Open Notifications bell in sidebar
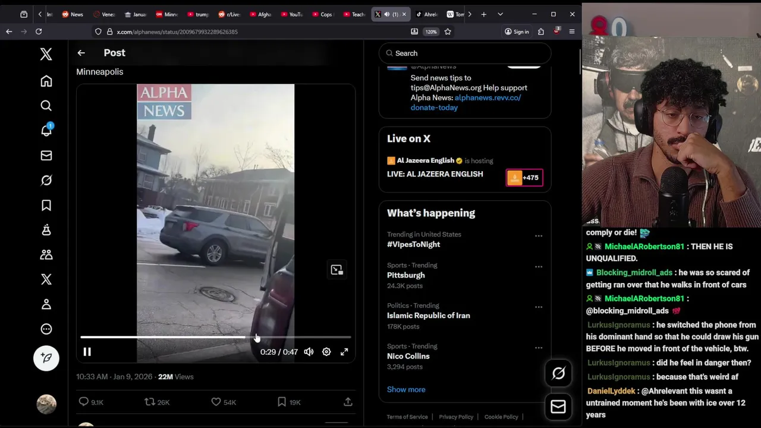 [x=46, y=130]
